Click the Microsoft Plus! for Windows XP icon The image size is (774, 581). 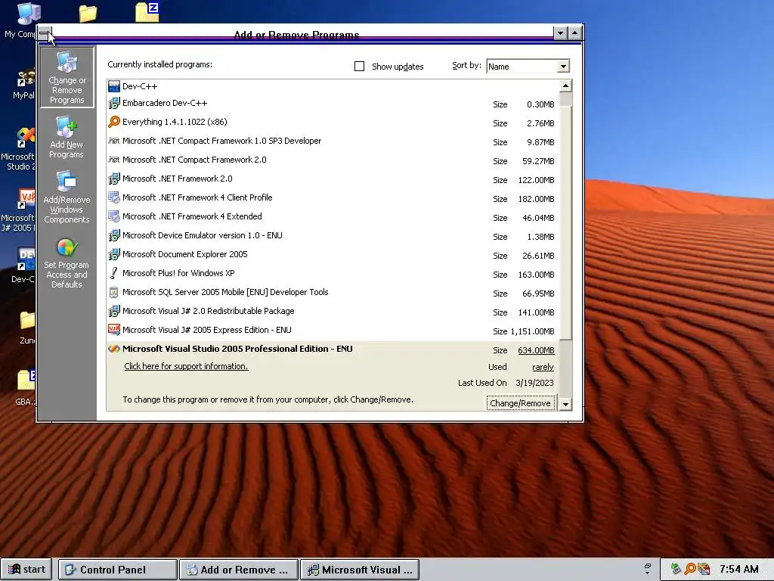[114, 273]
